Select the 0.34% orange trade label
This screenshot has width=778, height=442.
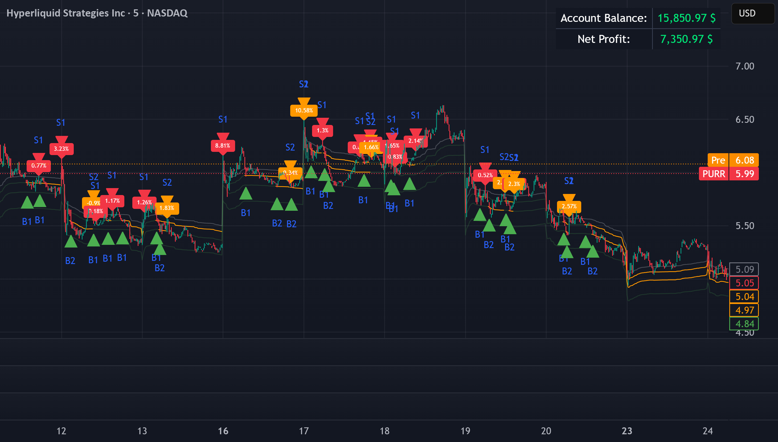(290, 173)
